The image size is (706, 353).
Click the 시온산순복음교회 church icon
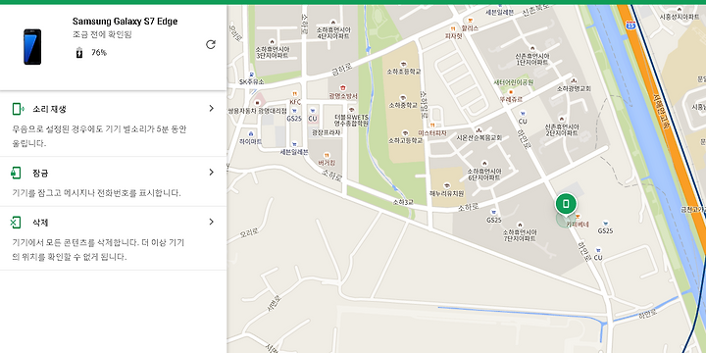[x=479, y=130]
